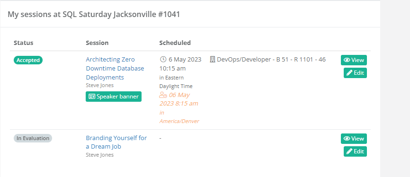Click the clock icon beside 6 May 2023
Viewport: 410px width, 177px height.
click(163, 59)
